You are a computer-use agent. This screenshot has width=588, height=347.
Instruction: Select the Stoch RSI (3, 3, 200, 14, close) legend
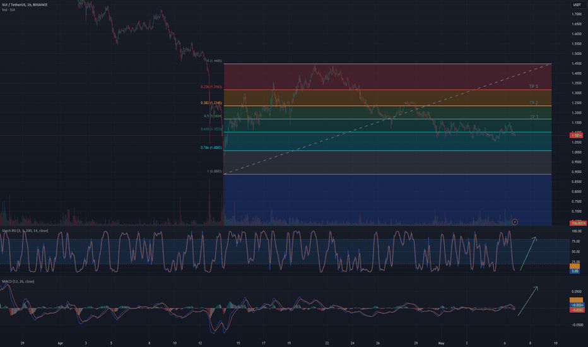tap(25, 231)
